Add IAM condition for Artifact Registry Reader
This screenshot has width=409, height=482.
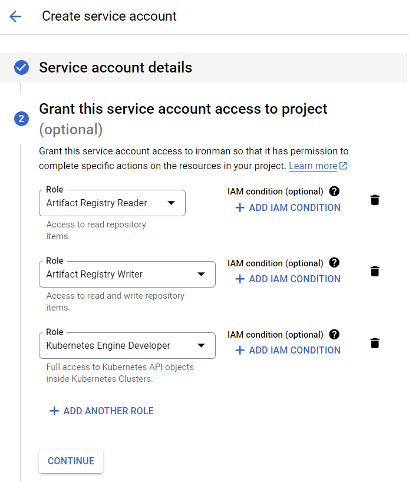pos(288,207)
